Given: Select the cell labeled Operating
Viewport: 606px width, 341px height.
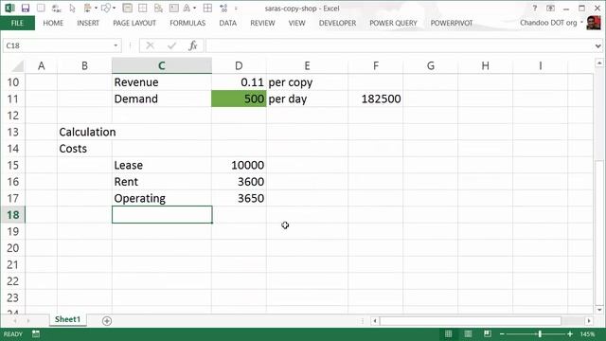Looking at the screenshot, I should [162, 198].
